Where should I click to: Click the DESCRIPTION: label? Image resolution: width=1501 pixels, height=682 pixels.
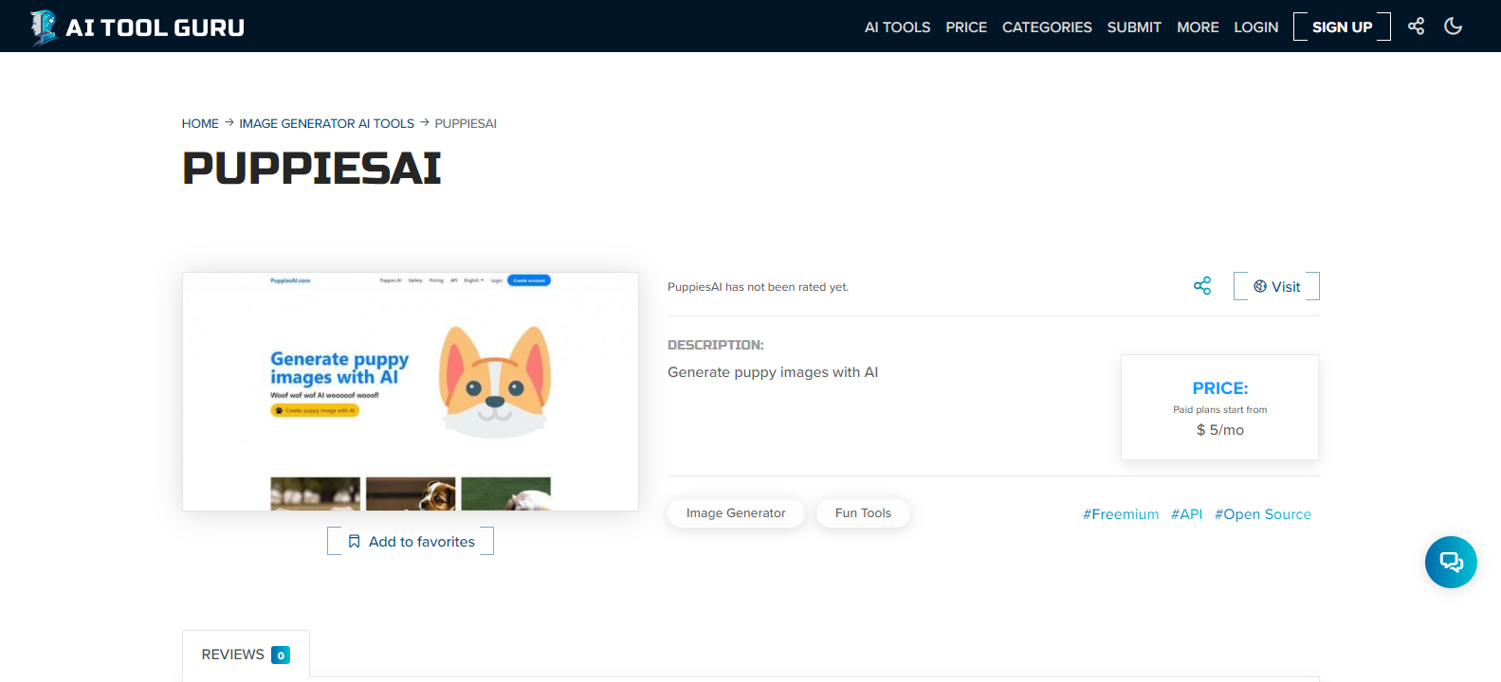pos(716,345)
